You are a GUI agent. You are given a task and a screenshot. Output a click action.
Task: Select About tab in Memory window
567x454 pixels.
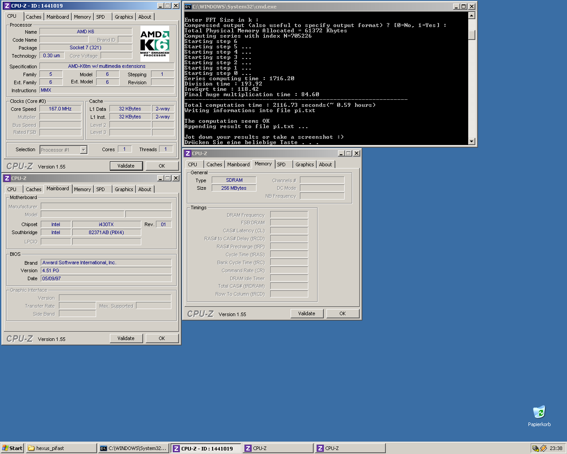326,164
